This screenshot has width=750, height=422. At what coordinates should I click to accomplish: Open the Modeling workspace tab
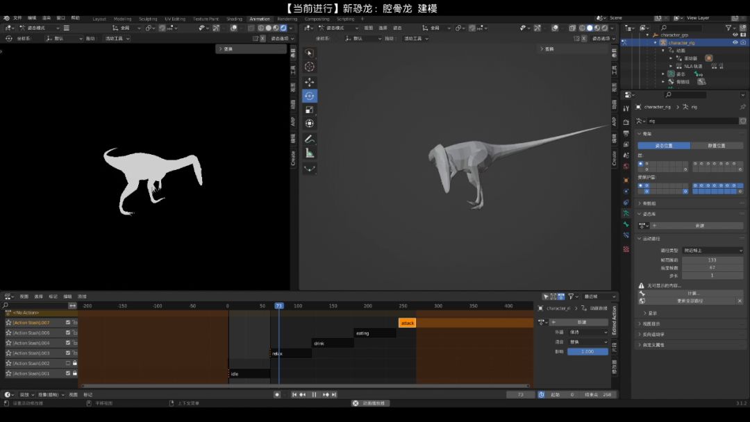122,19
